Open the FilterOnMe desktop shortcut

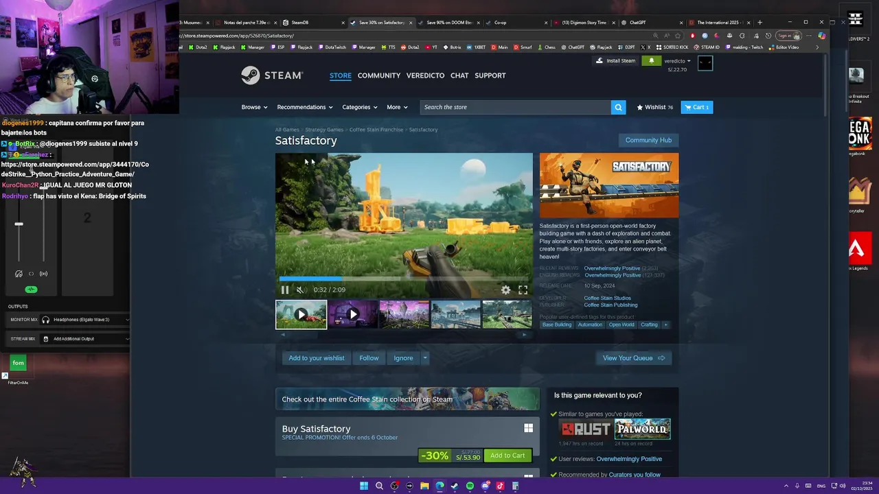pyautogui.click(x=18, y=367)
